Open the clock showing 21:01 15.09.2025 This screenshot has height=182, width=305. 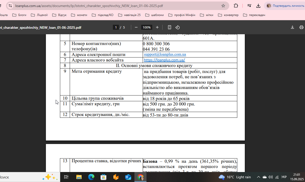point(297,177)
